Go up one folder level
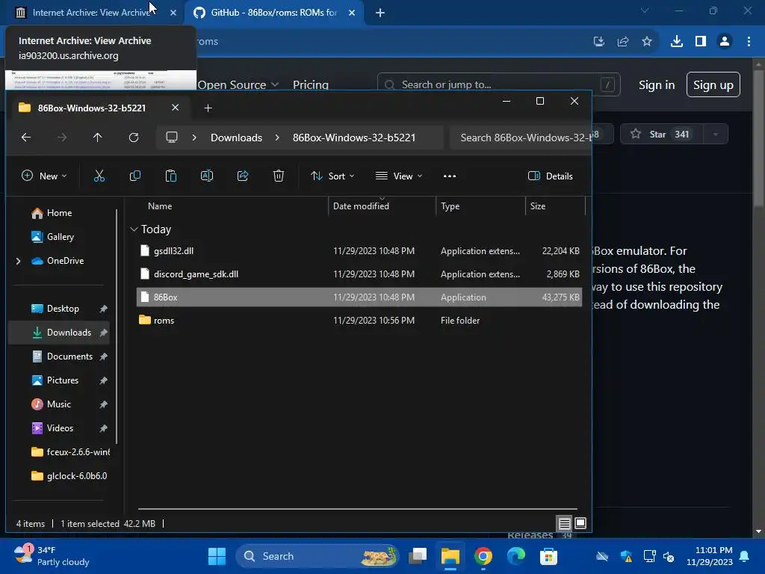The image size is (765, 574). pos(98,138)
